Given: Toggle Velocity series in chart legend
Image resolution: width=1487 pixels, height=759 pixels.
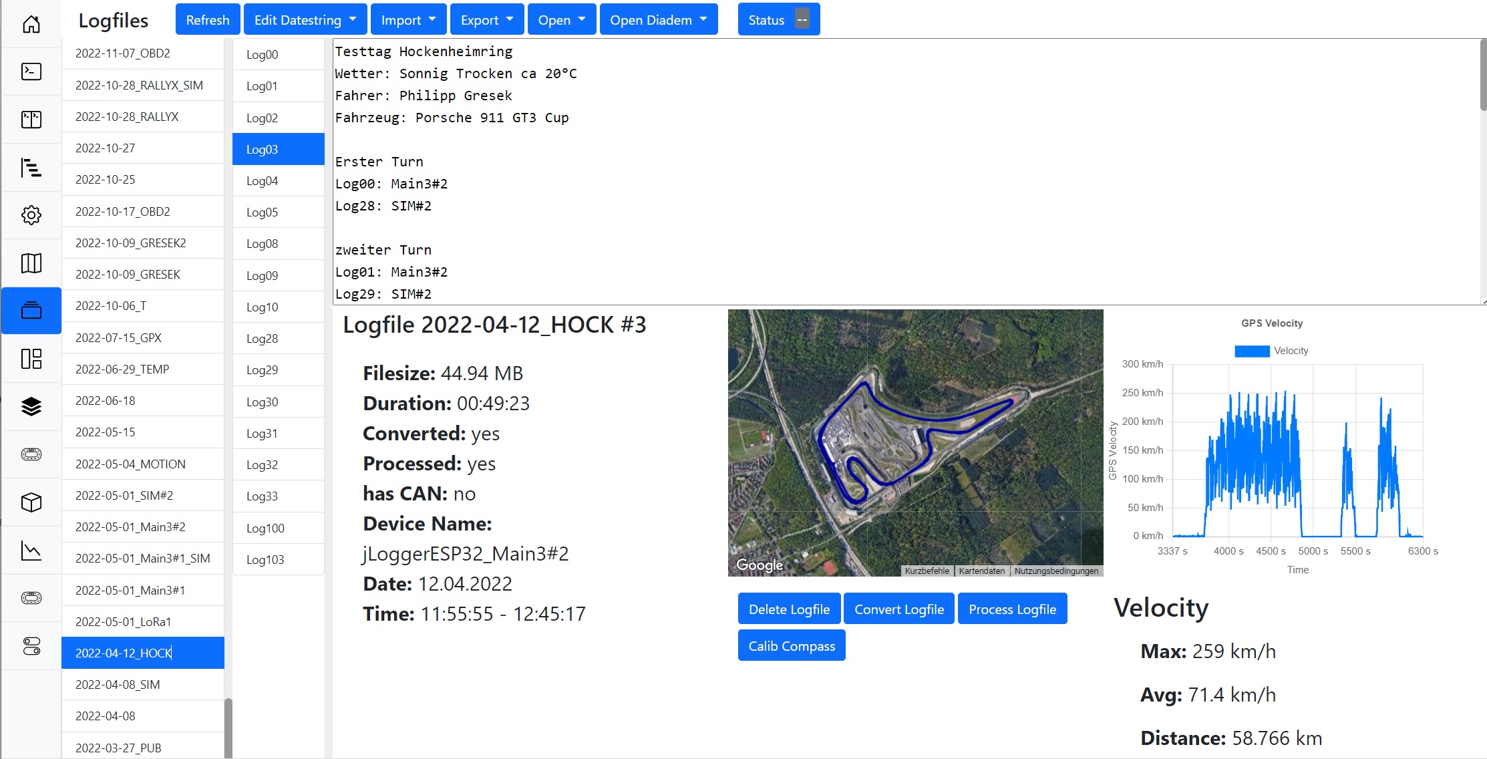Looking at the screenshot, I should click(1271, 351).
